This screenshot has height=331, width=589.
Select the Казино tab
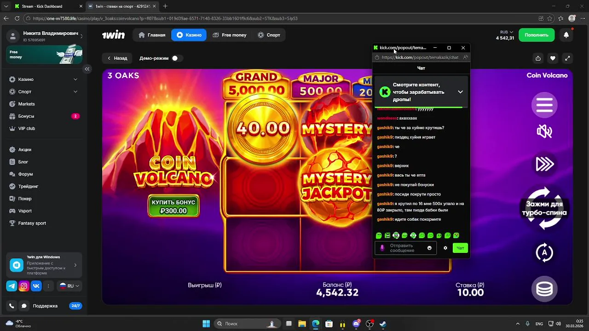pos(189,35)
